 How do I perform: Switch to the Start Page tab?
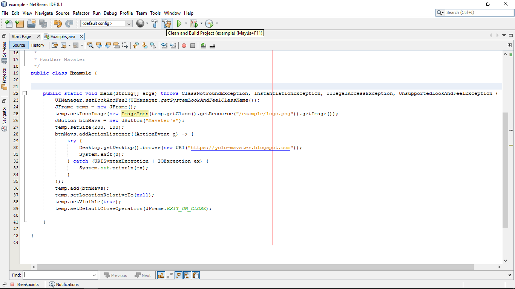coord(21,37)
